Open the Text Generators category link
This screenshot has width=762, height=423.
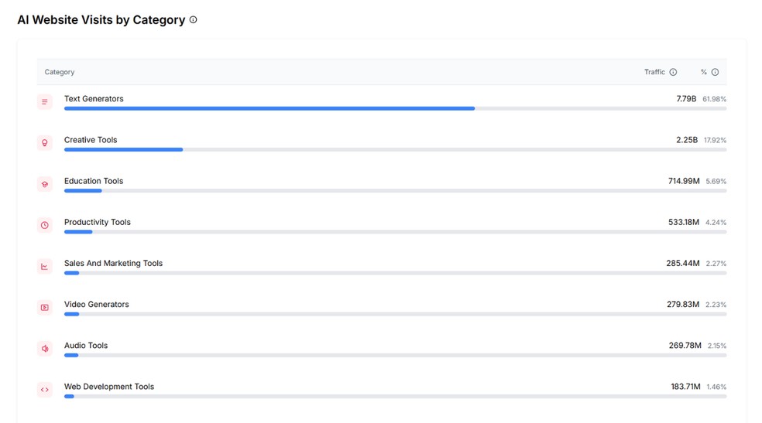tap(94, 99)
